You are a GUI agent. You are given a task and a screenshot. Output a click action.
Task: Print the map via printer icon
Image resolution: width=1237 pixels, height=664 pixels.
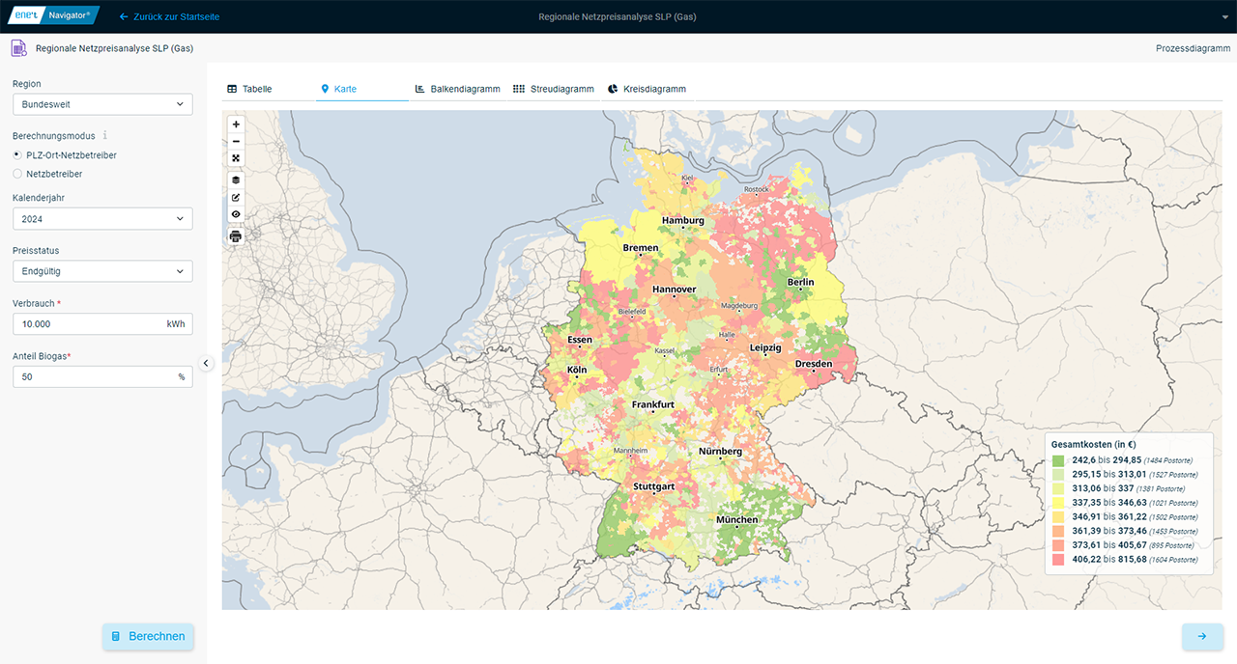pyautogui.click(x=236, y=236)
